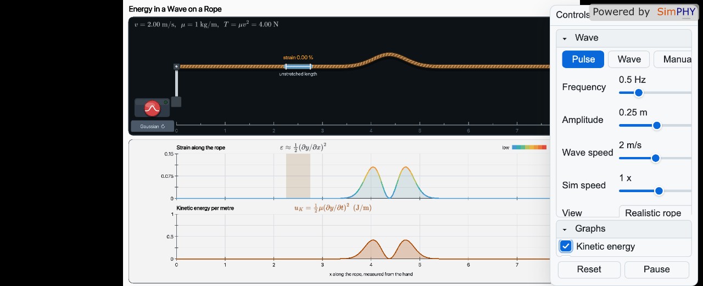Click the shaded probe band in strain graph

point(298,176)
